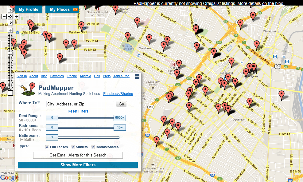Click Get Email Alerts for this Search
The height and width of the screenshot is (182, 303).
pos(78,155)
